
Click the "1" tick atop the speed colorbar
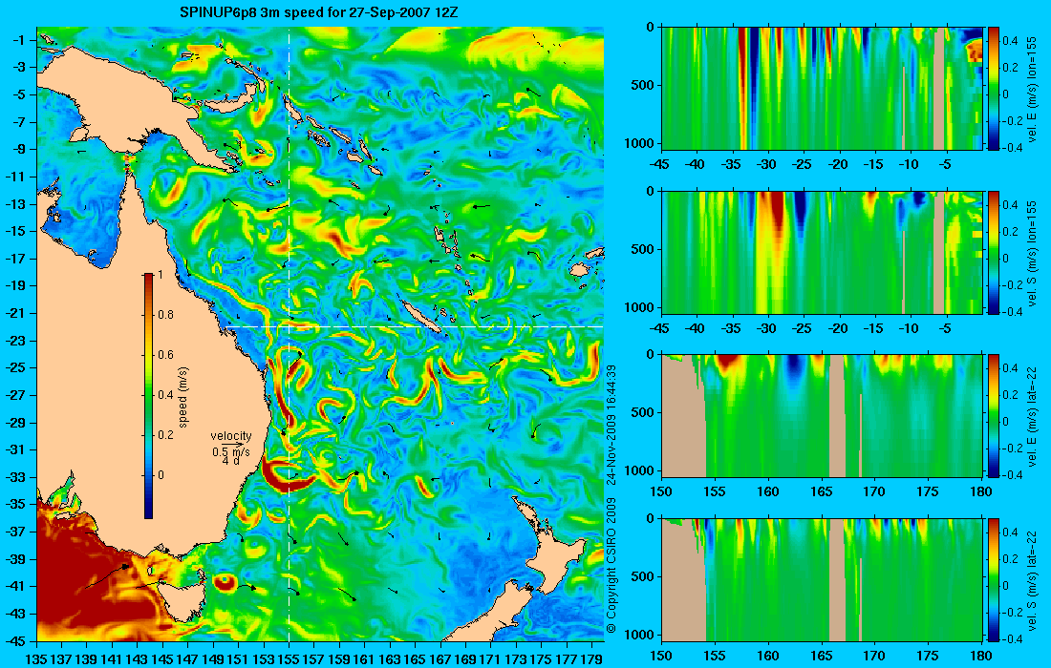coord(161,275)
